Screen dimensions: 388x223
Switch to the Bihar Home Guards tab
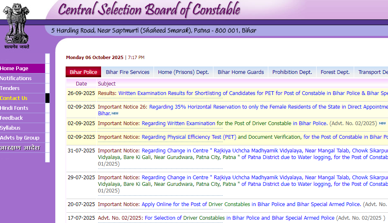(x=241, y=72)
